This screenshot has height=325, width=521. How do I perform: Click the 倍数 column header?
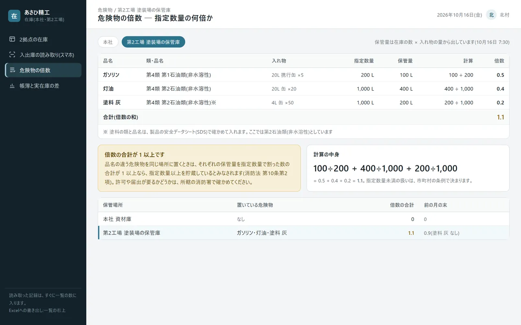pyautogui.click(x=499, y=61)
